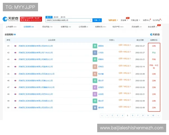Expand 任职 7 家企业 in row 47
169x135 pixels.
click(x=125, y=87)
